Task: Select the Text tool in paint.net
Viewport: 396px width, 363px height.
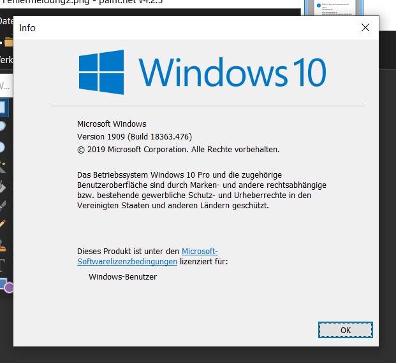Action: point(3,265)
